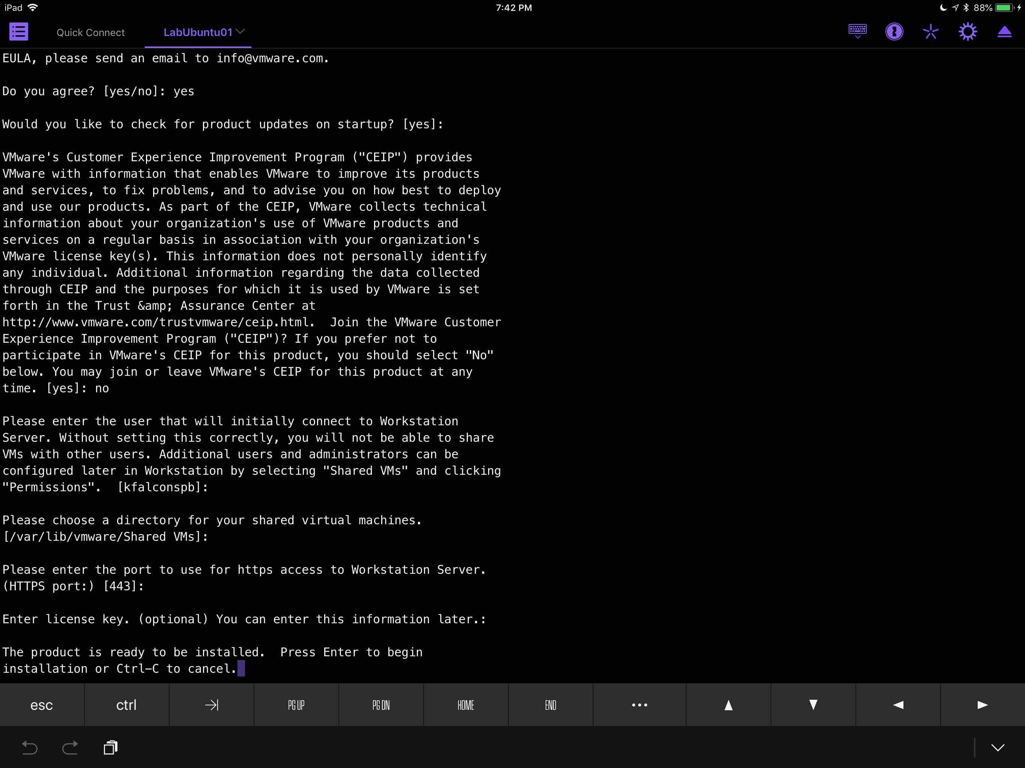This screenshot has width=1025, height=768.
Task: Select the LabUbuntu01 session tab
Action: [x=198, y=32]
